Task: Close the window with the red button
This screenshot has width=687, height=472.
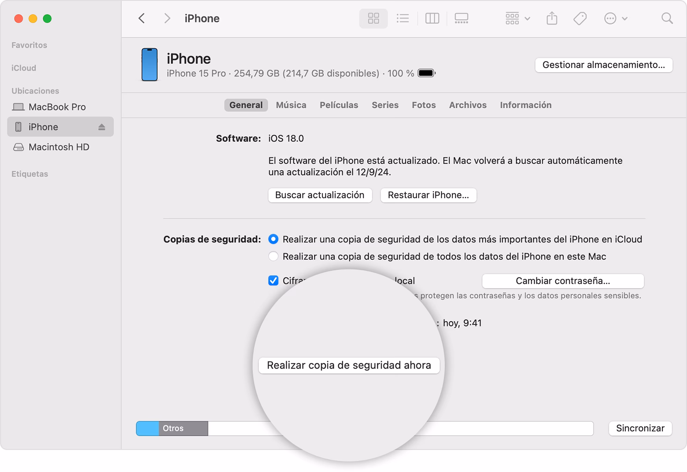Action: 18,18
